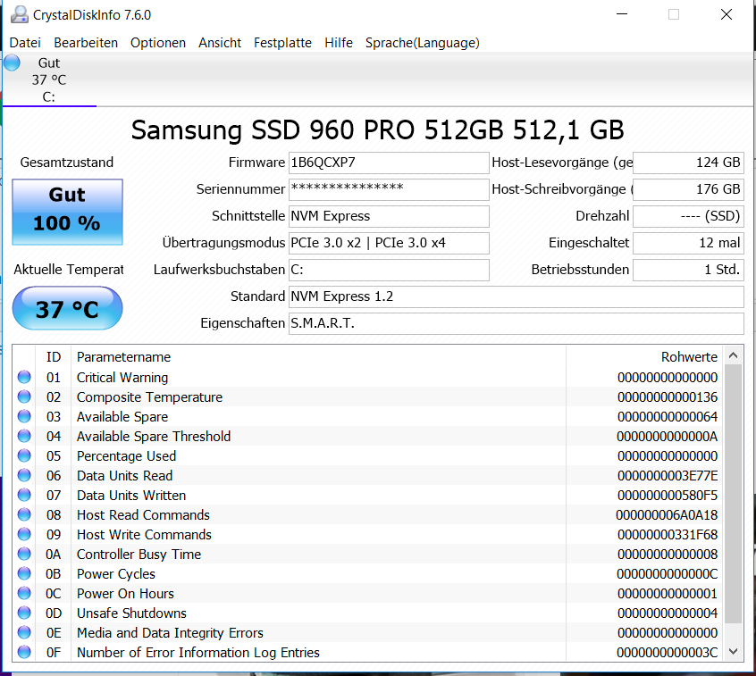Click the Aktuelle Temperatur label
This screenshot has width=756, height=676.
[69, 270]
